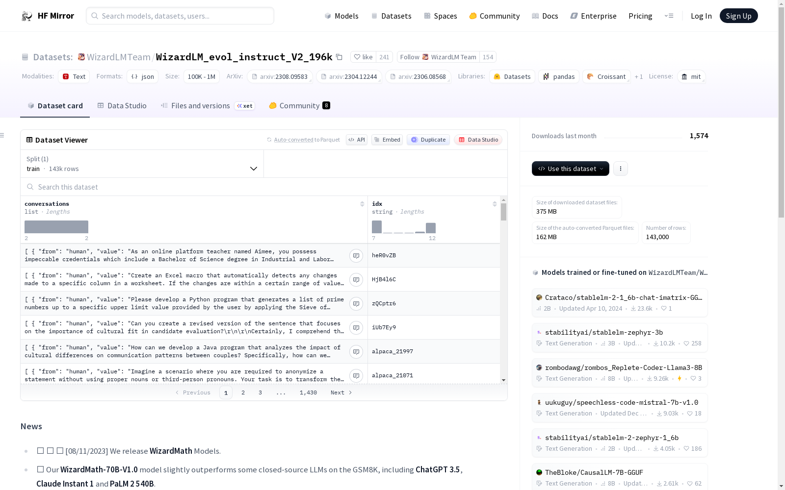
Task: Open Community in the top navigation
Action: tap(495, 16)
